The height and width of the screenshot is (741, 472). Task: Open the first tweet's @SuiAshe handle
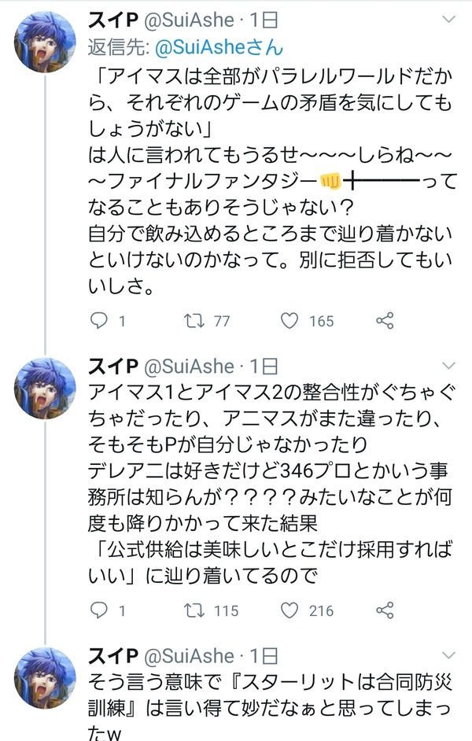tap(189, 20)
